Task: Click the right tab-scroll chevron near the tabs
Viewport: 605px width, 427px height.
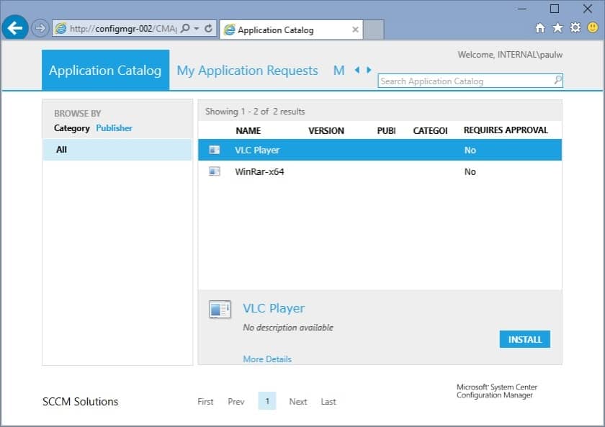Action: tap(369, 70)
